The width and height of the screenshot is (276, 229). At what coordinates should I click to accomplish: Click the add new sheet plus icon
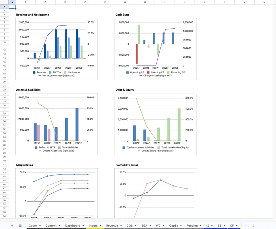click(12, 226)
